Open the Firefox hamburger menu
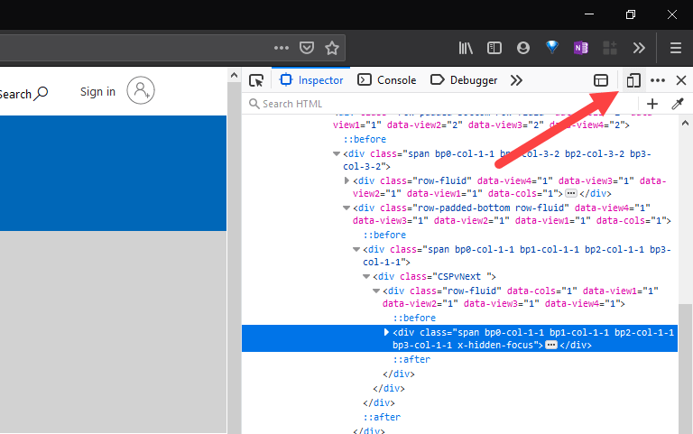 pyautogui.click(x=675, y=48)
